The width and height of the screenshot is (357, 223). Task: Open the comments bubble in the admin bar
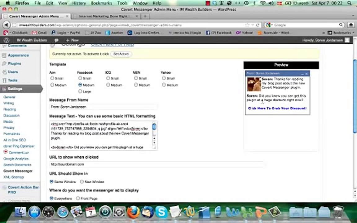pos(56,40)
